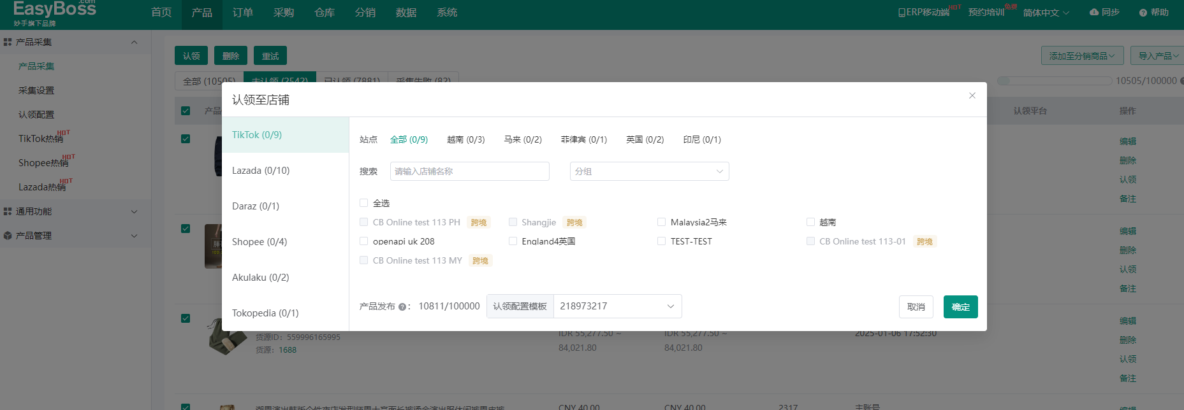Open the 分组 group dropdown
This screenshot has width=1184, height=410.
649,171
